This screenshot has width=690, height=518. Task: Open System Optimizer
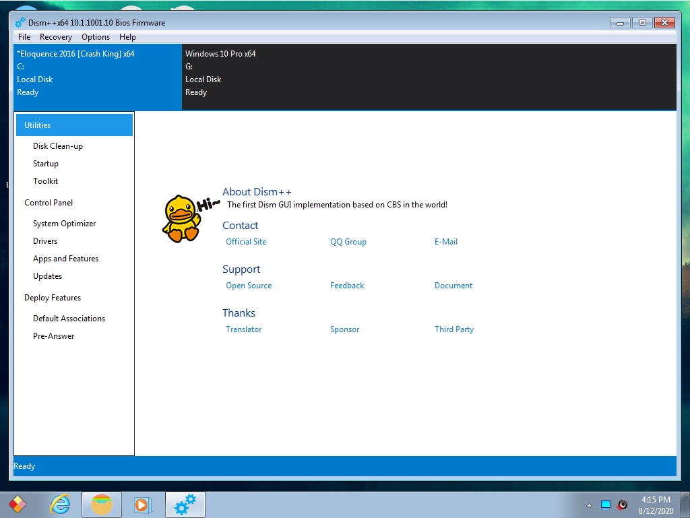coord(64,224)
